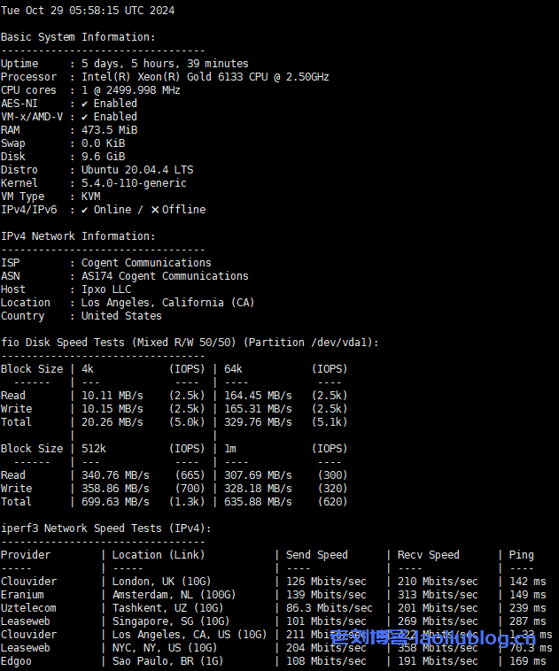Click the Intel Xeon Gold 6133 processor text

(x=205, y=77)
